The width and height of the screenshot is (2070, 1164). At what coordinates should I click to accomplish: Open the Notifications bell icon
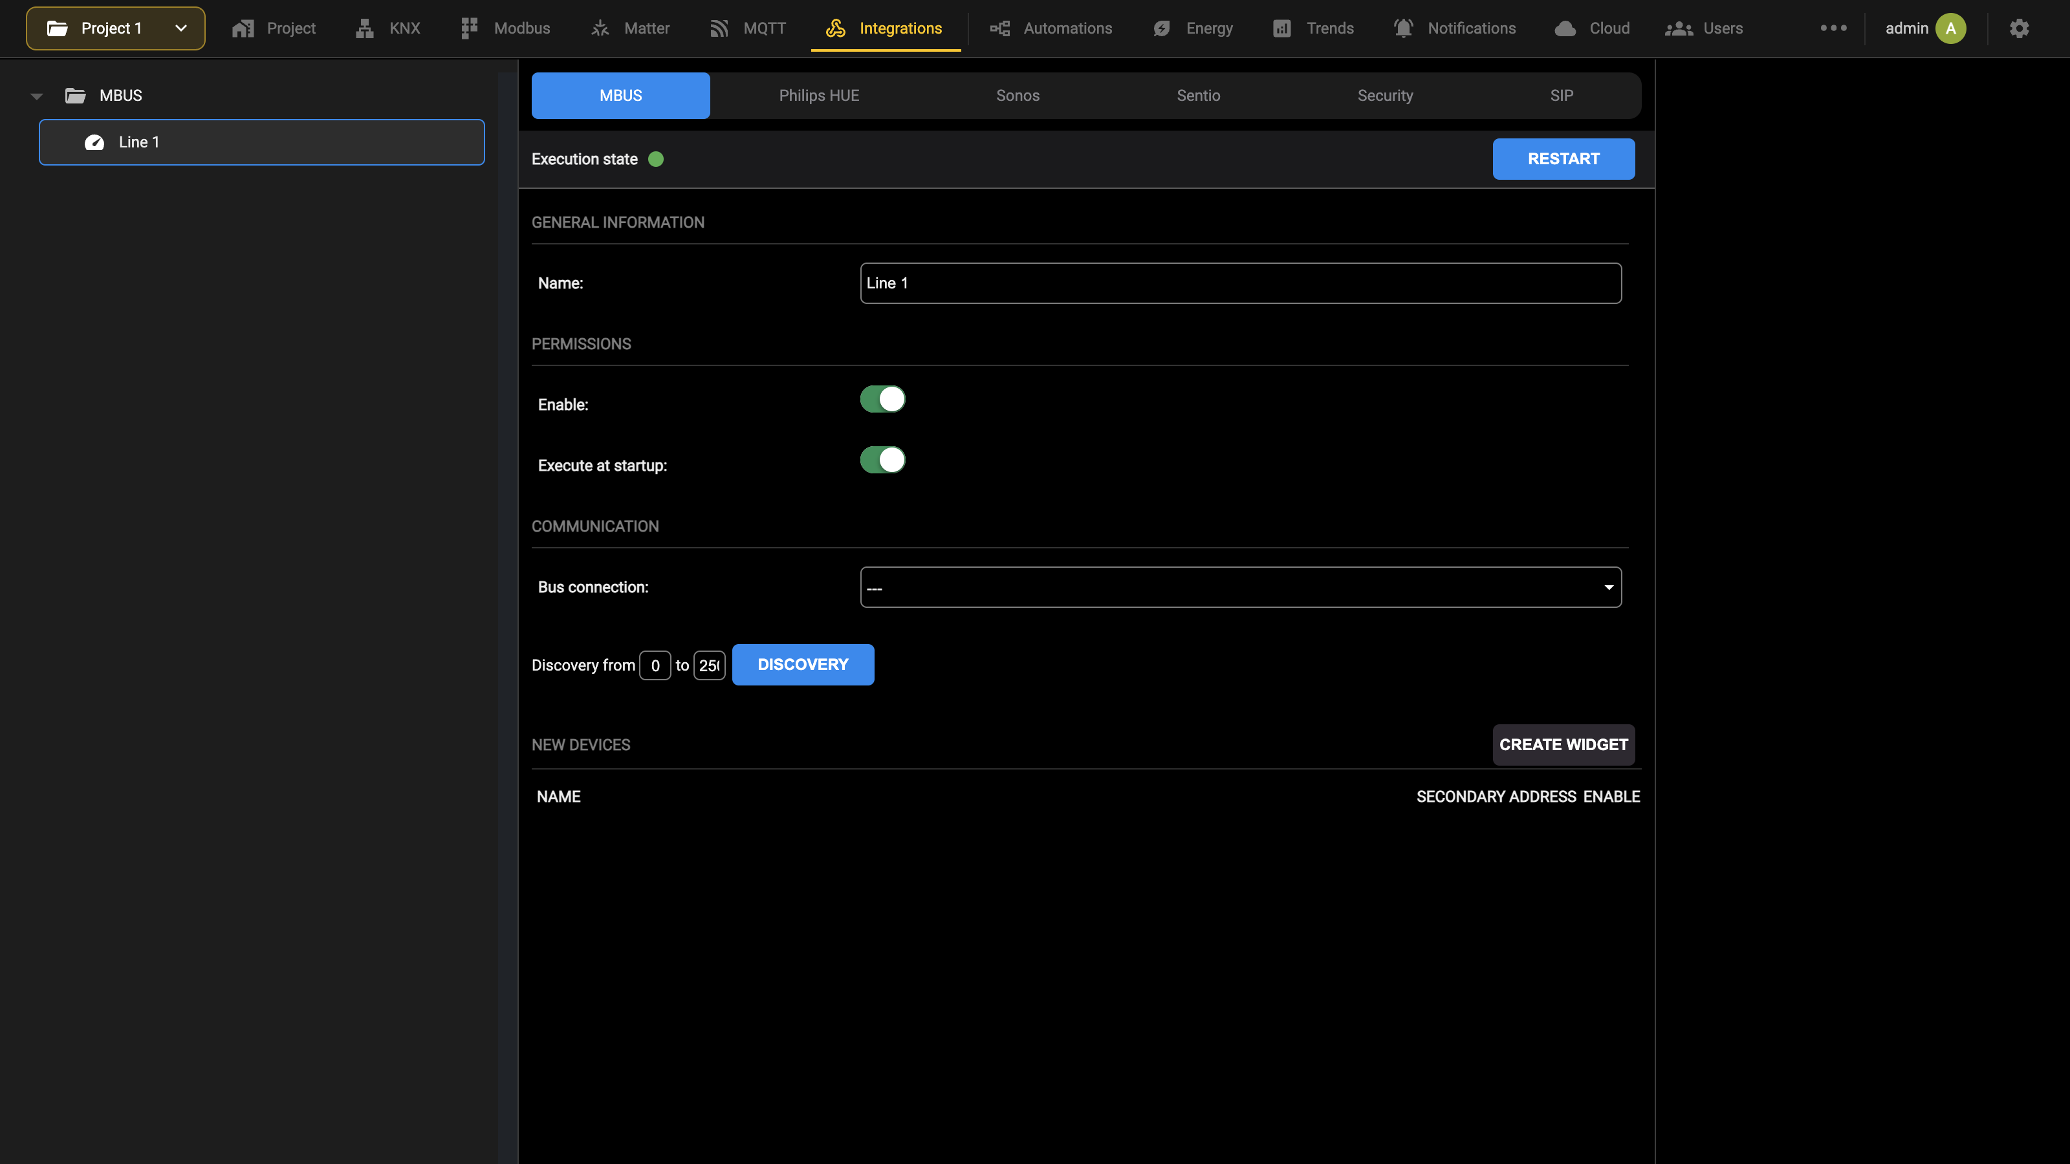pos(1404,29)
